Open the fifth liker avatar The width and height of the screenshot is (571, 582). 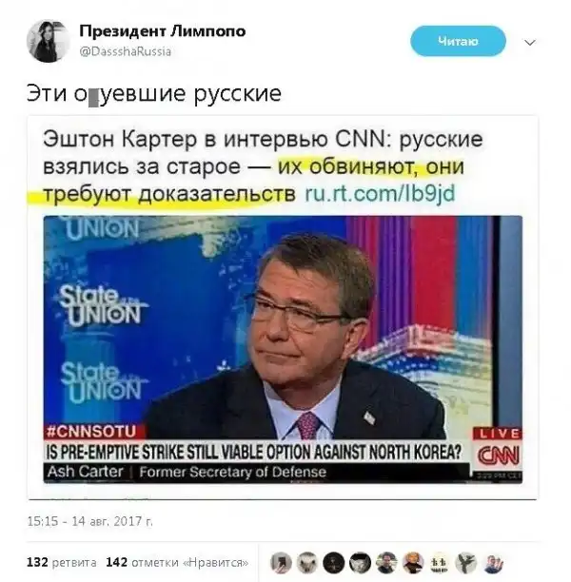tap(386, 563)
